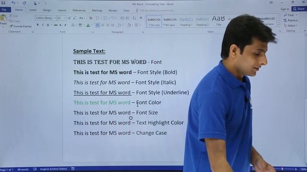
Task: Click the Tell me search box
Action: pyautogui.click(x=155, y=11)
